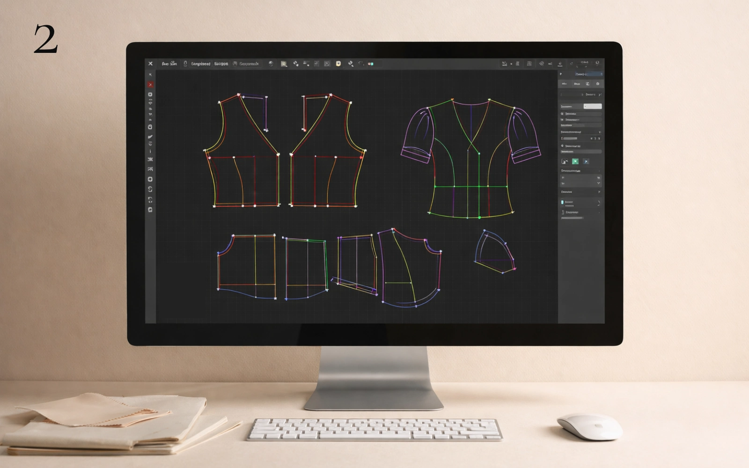Click the yellow shield icon in top toolbar
This screenshot has width=749, height=468.
click(338, 64)
